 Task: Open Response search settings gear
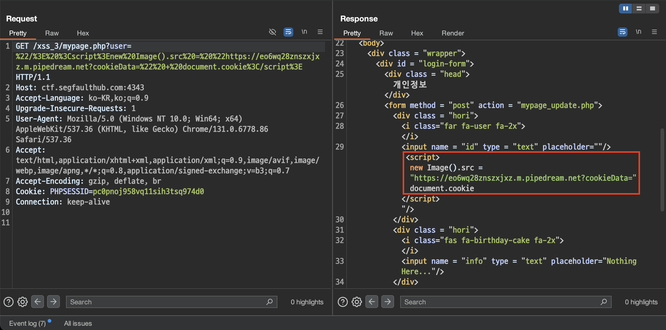coord(357,302)
